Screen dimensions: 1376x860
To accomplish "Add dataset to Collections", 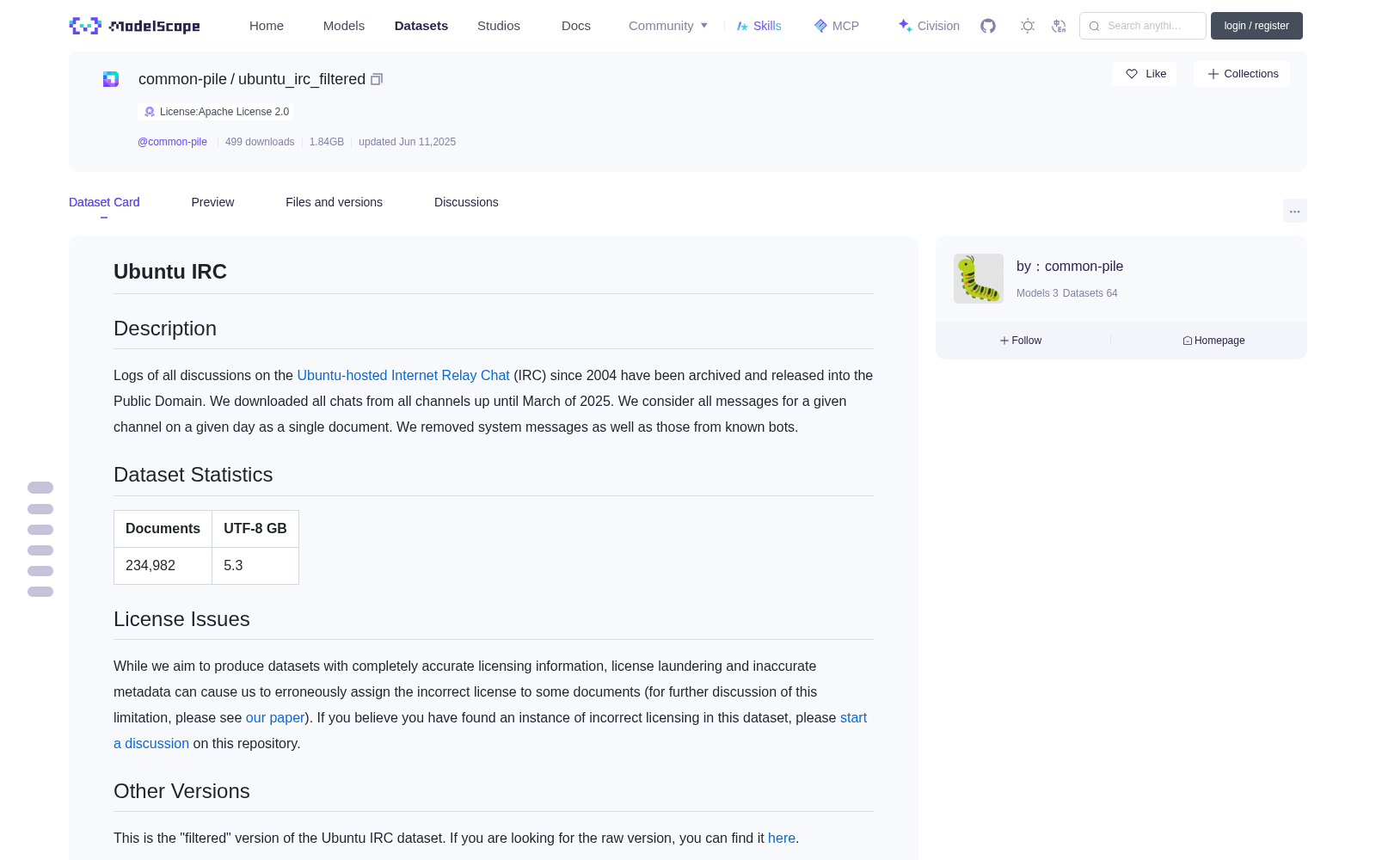I will point(1242,74).
